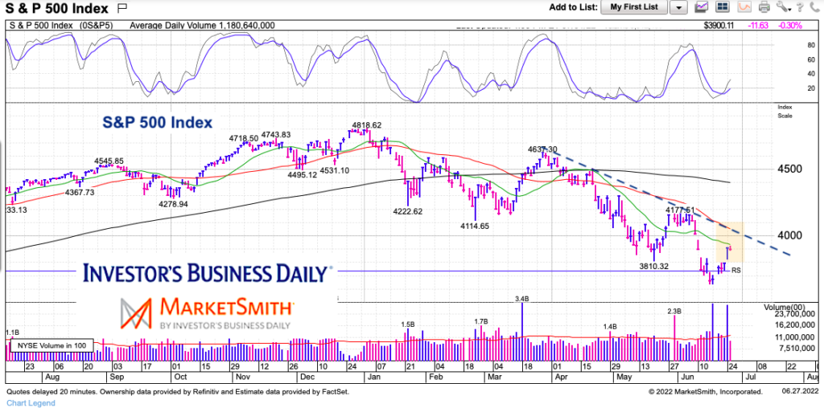Click the 1.4B volume label
The width and height of the screenshot is (824, 408).
point(610,326)
